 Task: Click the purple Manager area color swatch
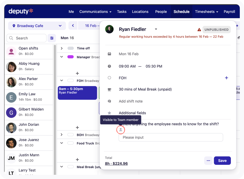tap(70, 57)
